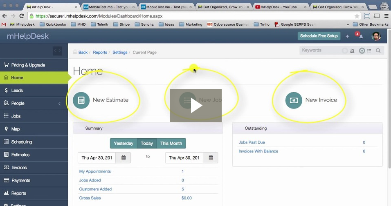Click the browser back arrow
This screenshot has height=206, width=391.
click(x=4, y=16)
